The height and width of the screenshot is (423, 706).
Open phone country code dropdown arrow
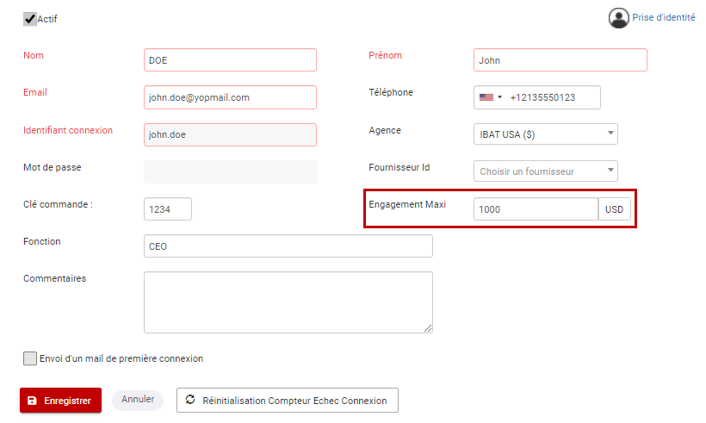tap(499, 97)
